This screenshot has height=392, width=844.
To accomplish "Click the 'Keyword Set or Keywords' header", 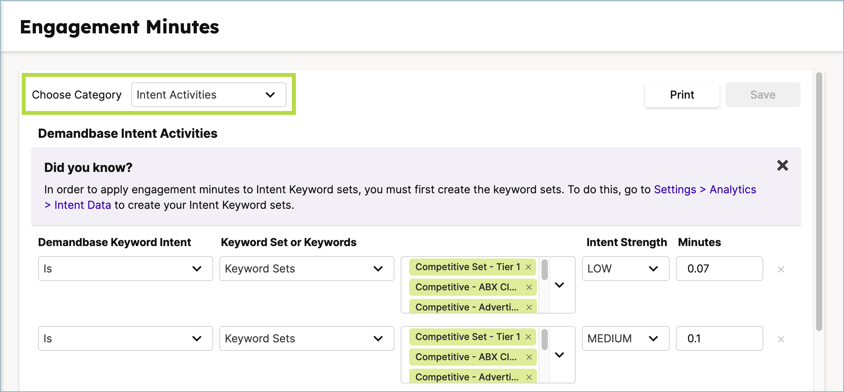I will click(x=288, y=242).
